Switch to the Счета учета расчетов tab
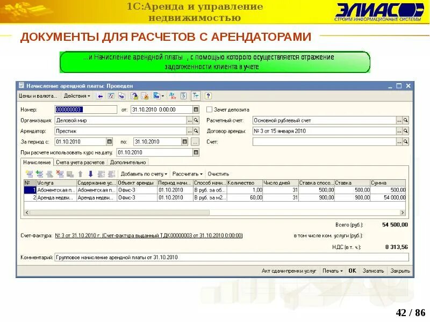Screen dimensions: 430x322 pos(80,163)
